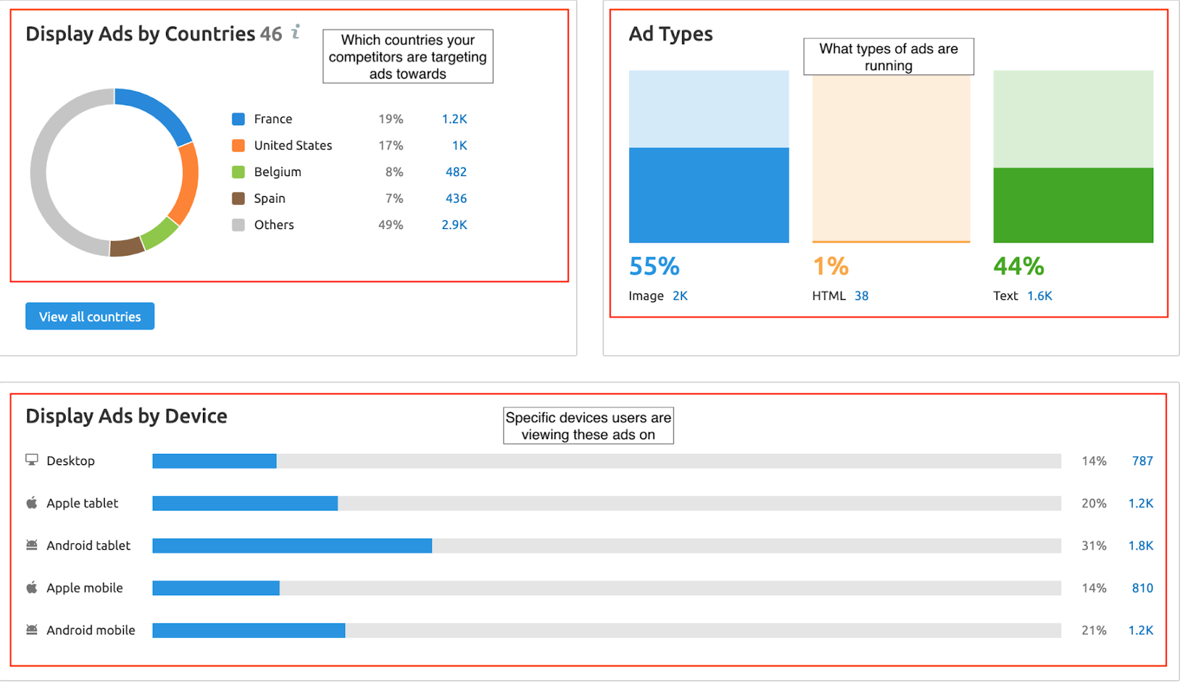Click the Android tablet robot icon
The width and height of the screenshot is (1180, 683).
coord(32,545)
